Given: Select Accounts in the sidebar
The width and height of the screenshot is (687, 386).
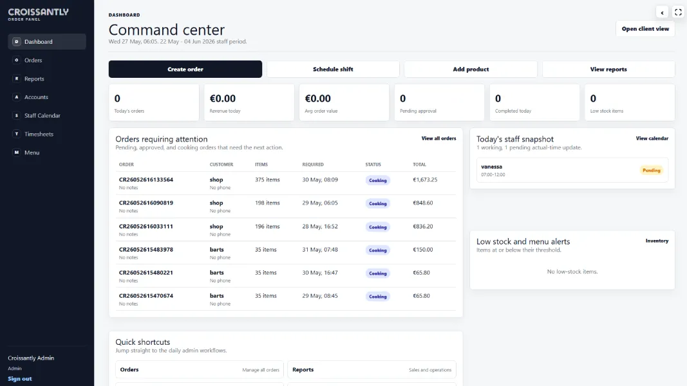Looking at the screenshot, I should 47,97.
